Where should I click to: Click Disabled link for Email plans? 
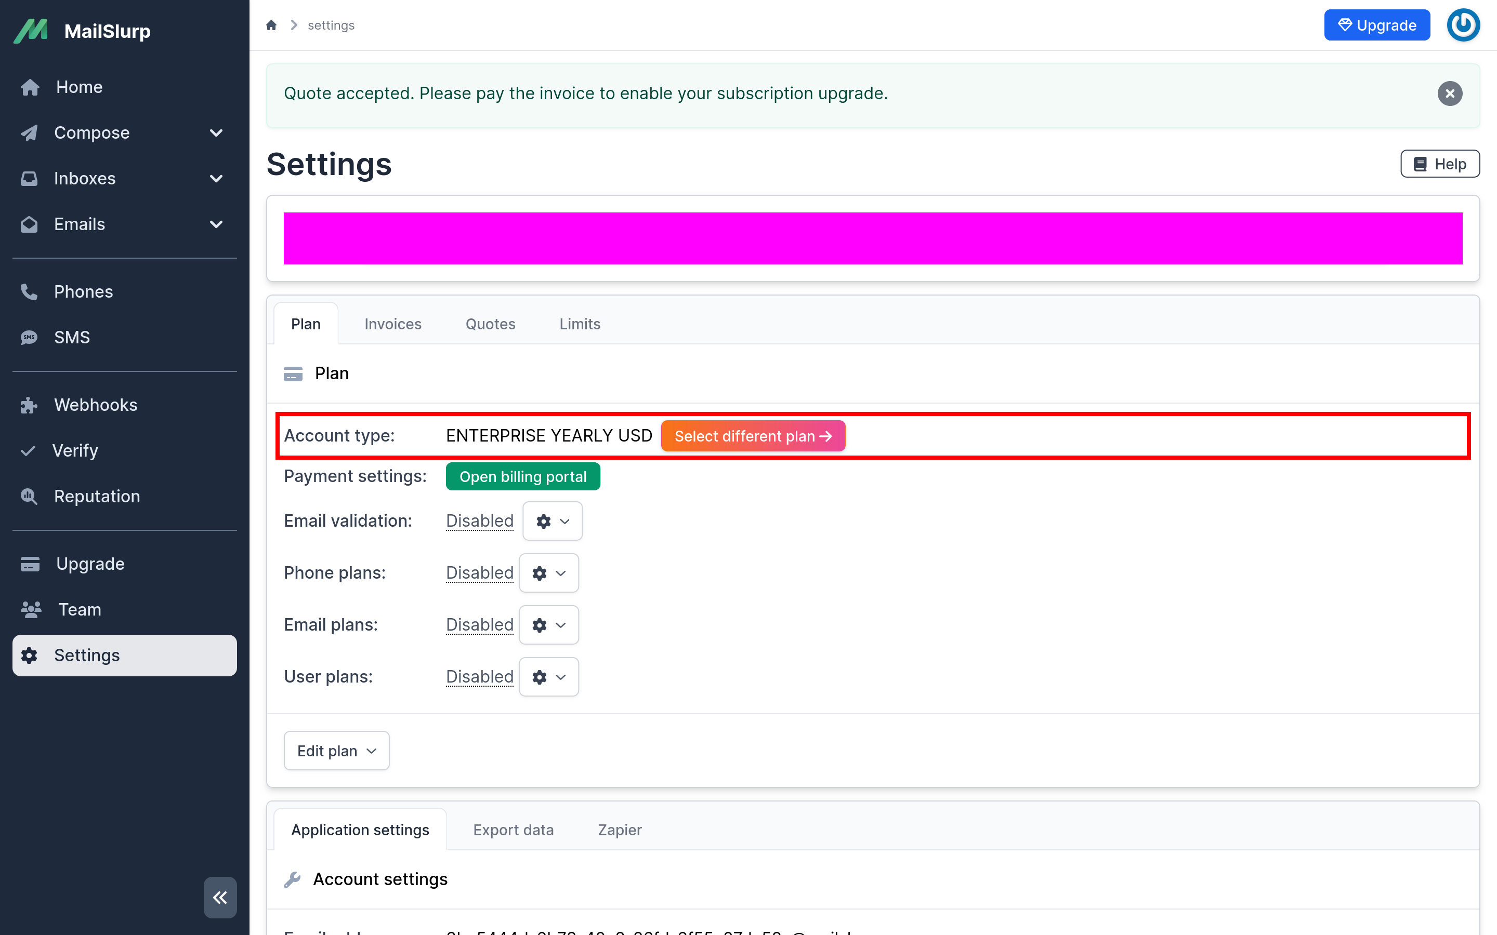(x=479, y=625)
